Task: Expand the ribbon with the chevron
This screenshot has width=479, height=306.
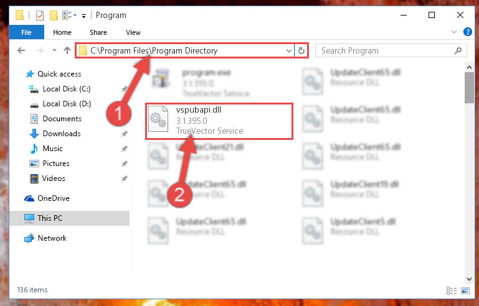Action: [454, 32]
